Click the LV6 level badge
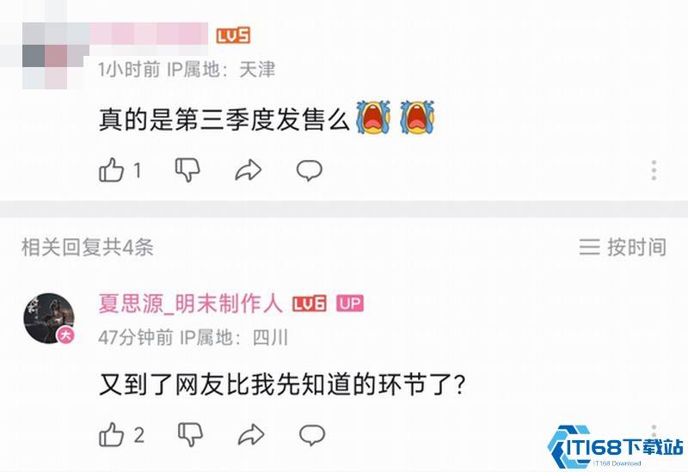Image resolution: width=688 pixels, height=472 pixels. click(x=310, y=303)
